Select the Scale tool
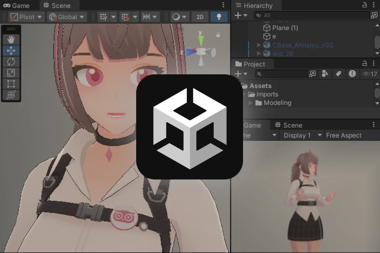 pyautogui.click(x=11, y=73)
